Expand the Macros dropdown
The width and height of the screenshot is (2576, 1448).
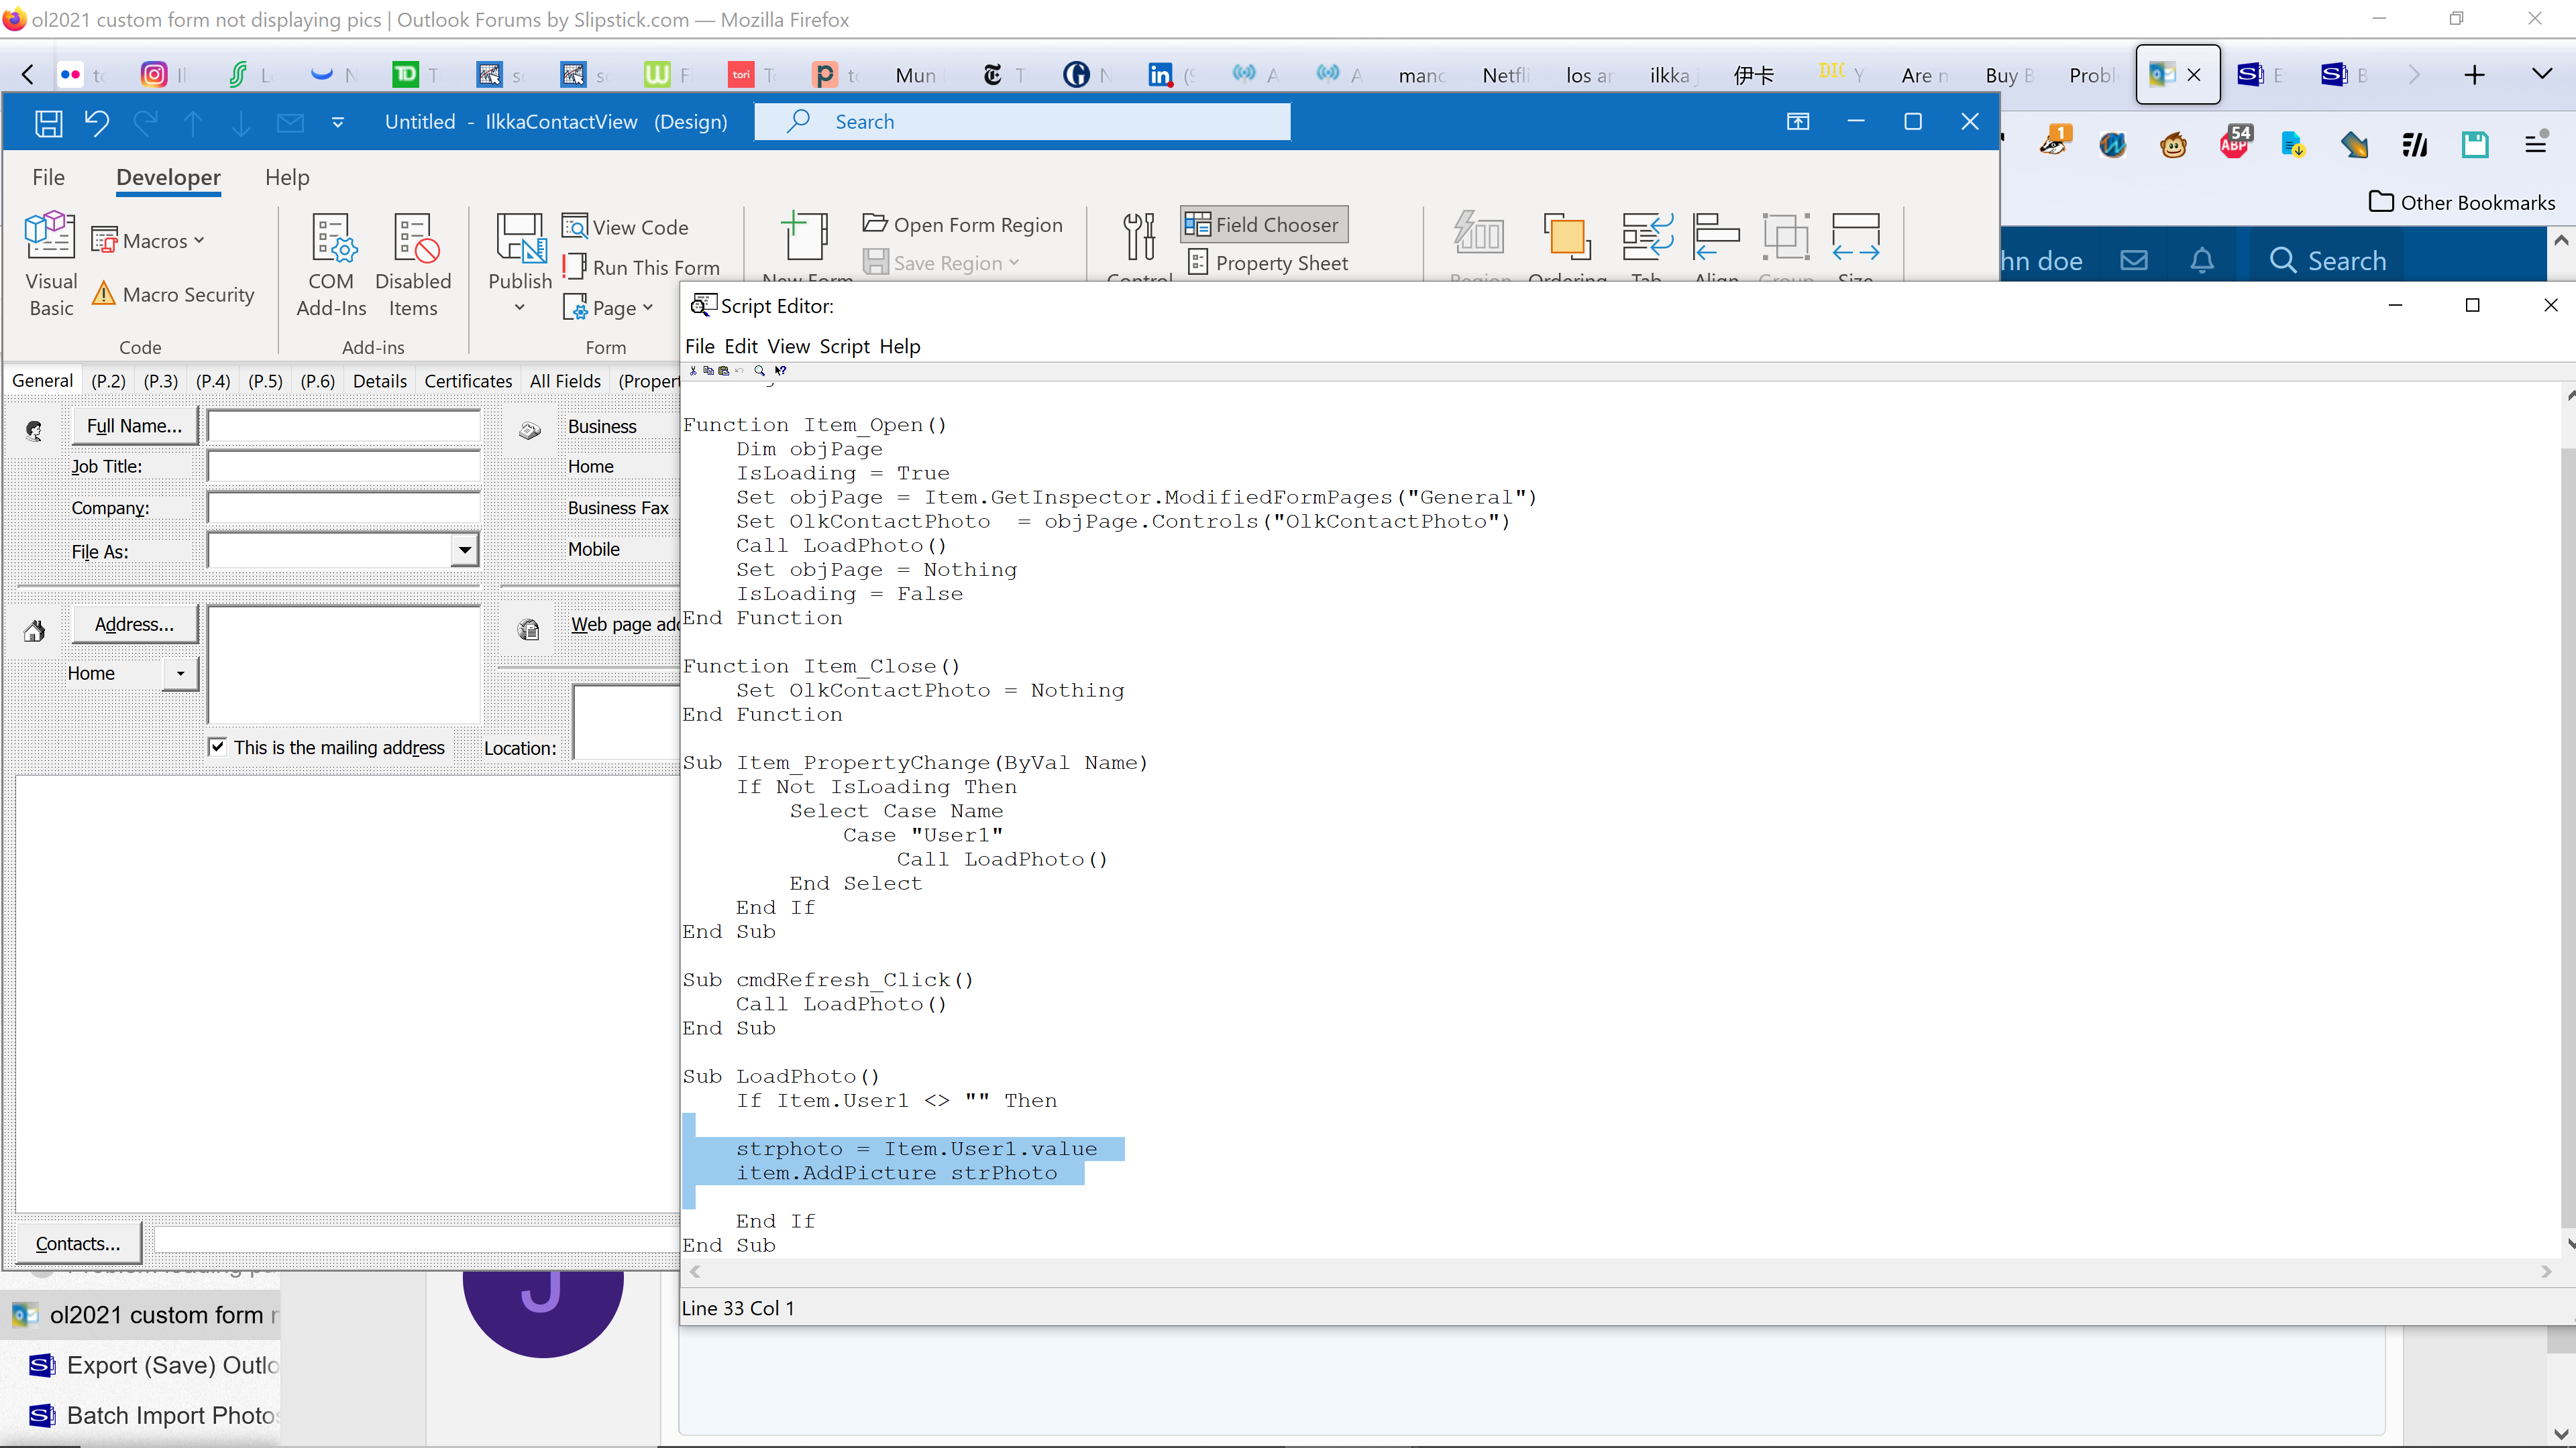[199, 240]
